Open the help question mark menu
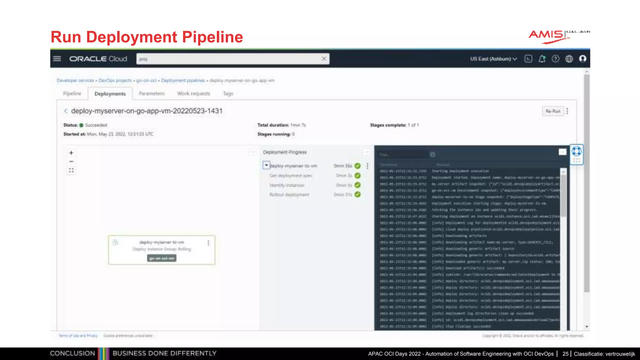 [555, 59]
